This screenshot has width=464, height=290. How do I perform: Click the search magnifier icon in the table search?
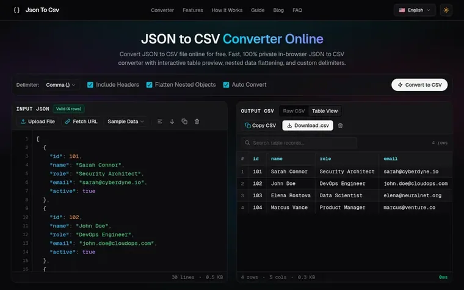pos(247,143)
